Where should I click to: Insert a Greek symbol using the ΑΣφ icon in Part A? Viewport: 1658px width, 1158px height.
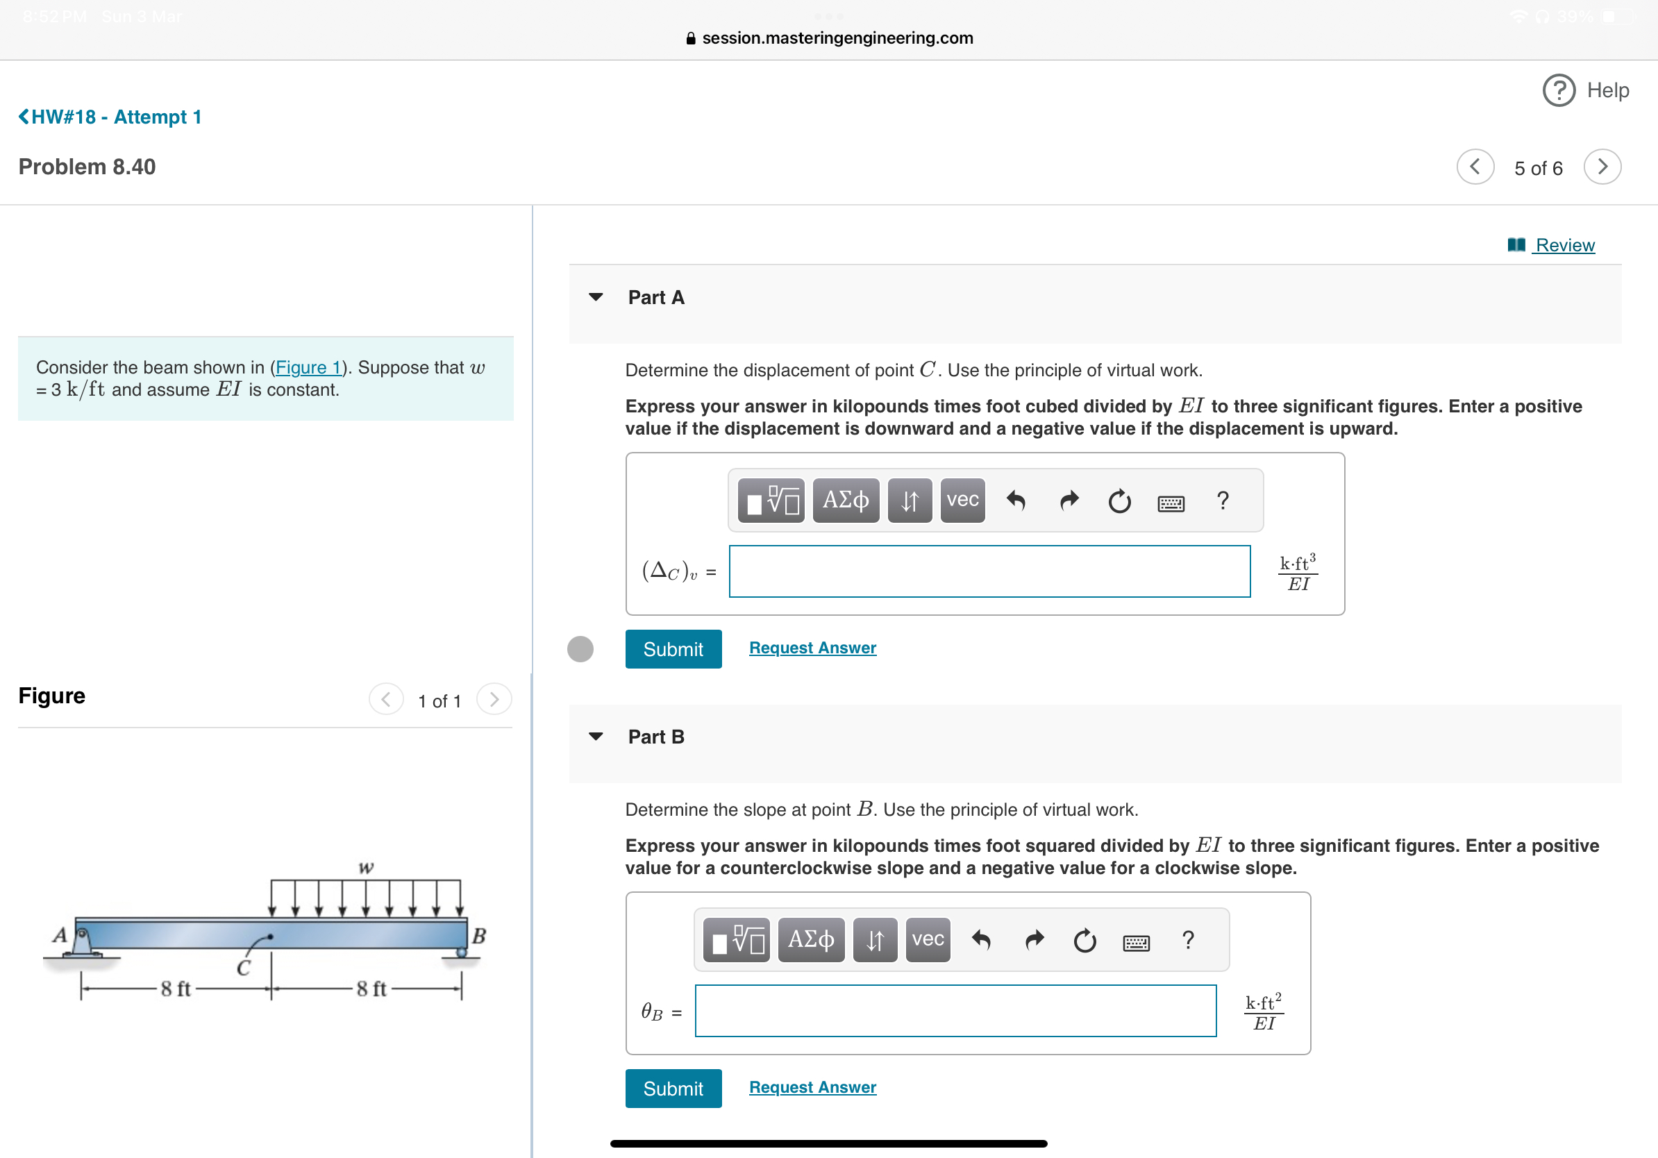(846, 500)
